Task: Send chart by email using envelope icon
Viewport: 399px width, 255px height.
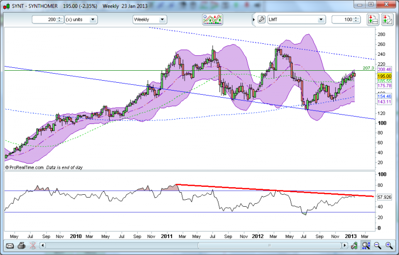Action: [9, 246]
